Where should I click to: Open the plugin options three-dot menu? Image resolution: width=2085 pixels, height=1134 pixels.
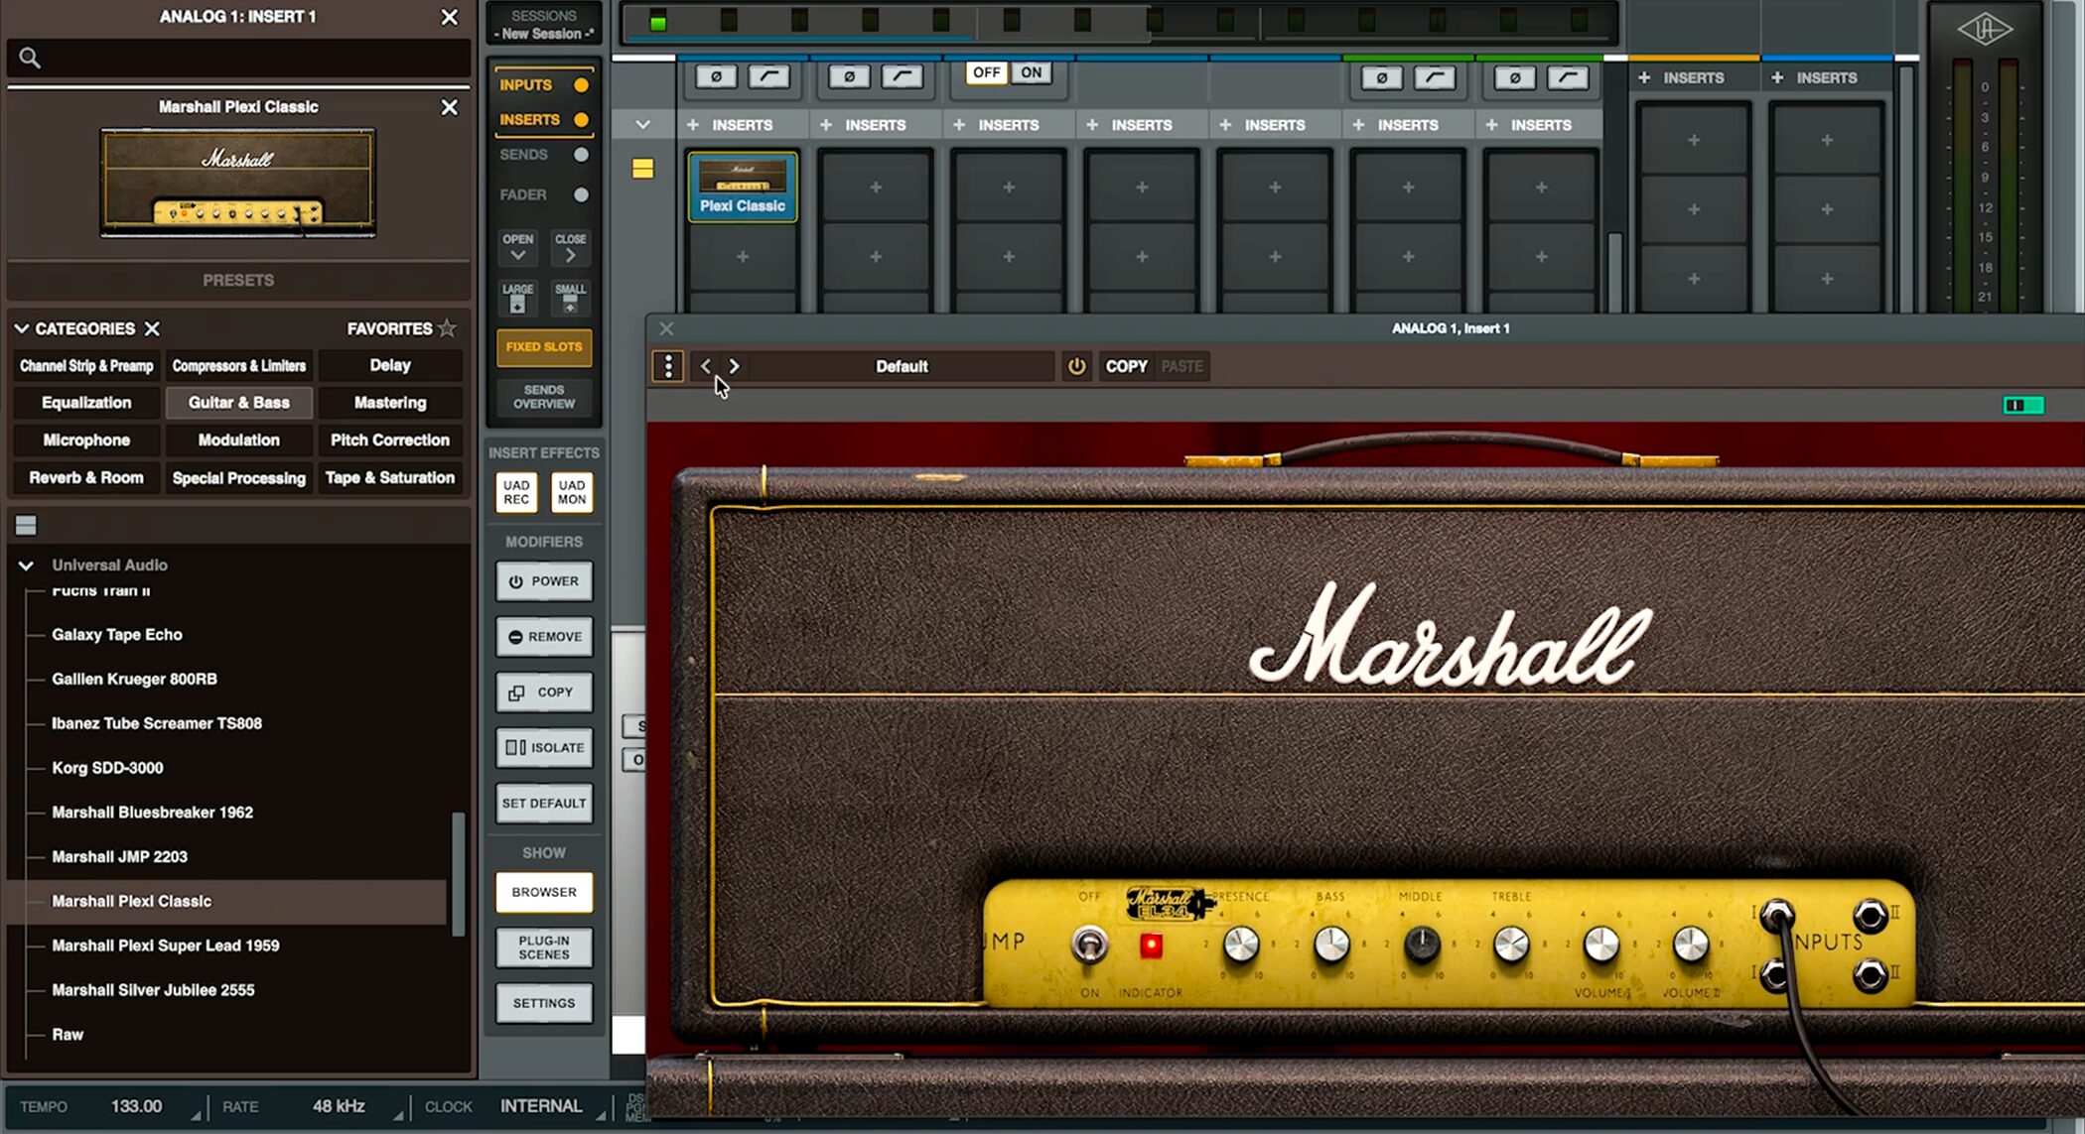668,366
